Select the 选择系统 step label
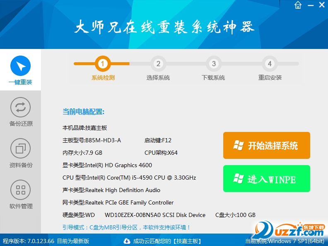 [x=158, y=78]
